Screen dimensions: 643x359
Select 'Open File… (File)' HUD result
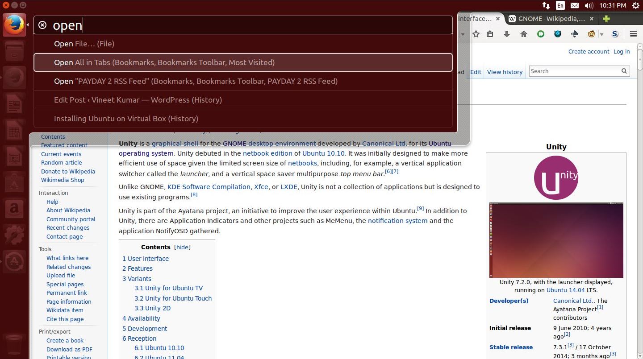point(243,44)
